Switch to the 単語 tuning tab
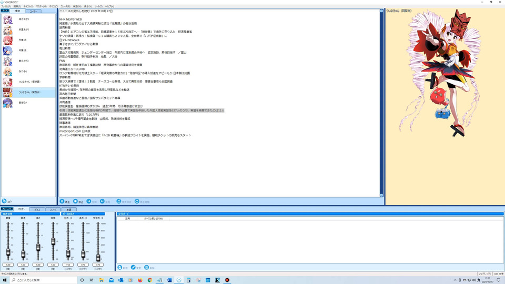 pyautogui.click(x=68, y=210)
